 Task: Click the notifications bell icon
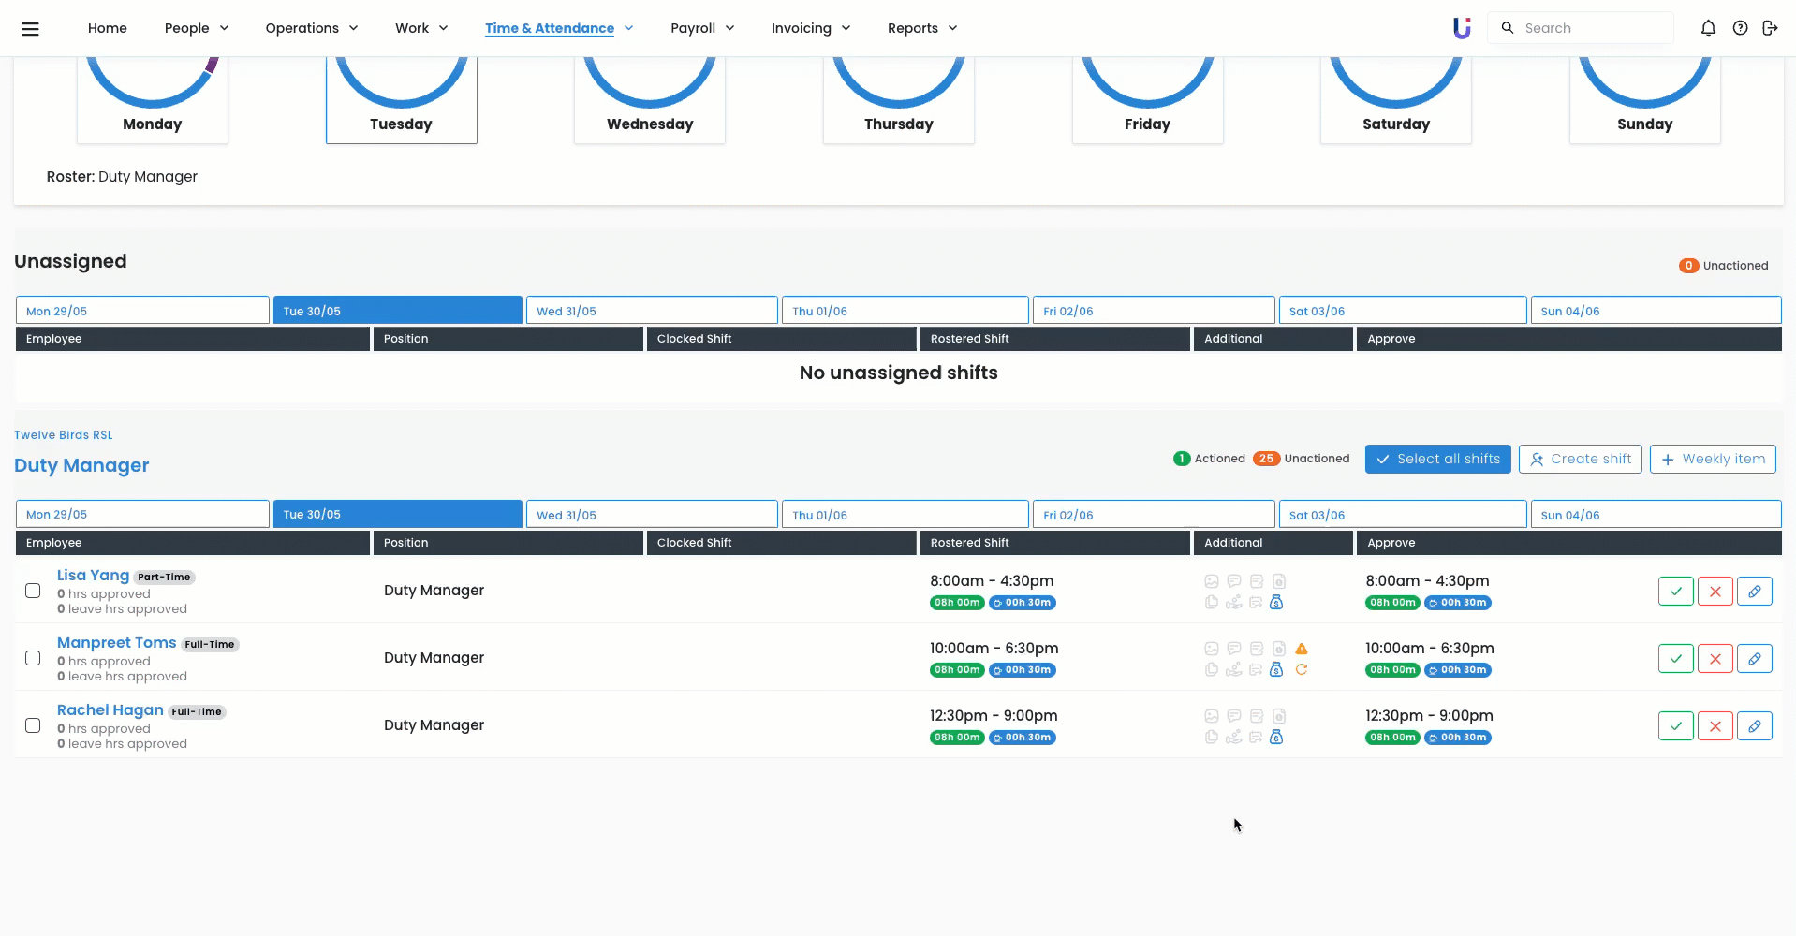tap(1708, 28)
